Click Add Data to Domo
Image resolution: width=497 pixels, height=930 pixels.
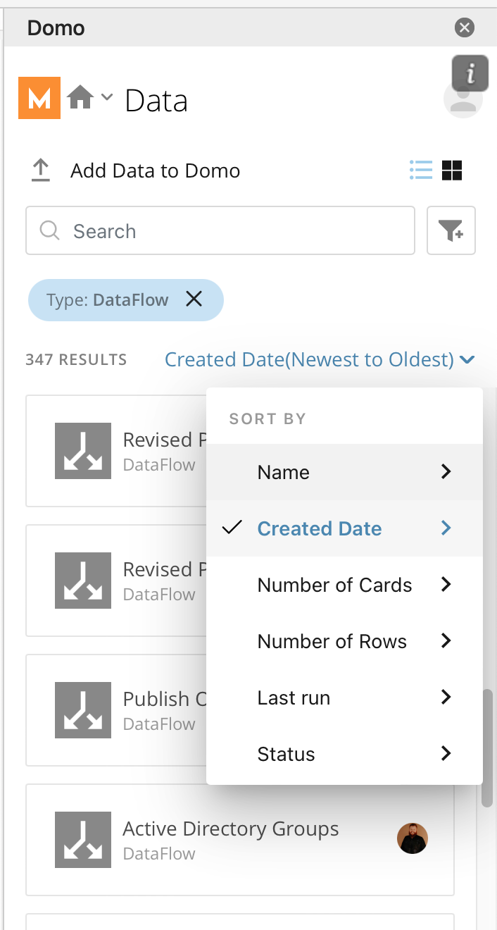(155, 170)
